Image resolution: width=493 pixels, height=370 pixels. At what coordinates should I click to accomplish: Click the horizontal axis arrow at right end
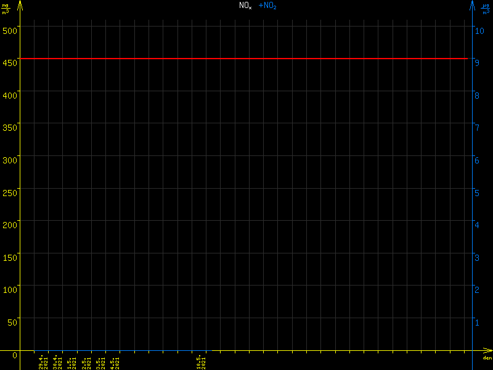pos(487,351)
